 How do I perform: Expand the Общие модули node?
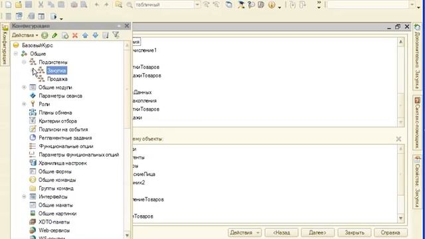click(x=24, y=87)
